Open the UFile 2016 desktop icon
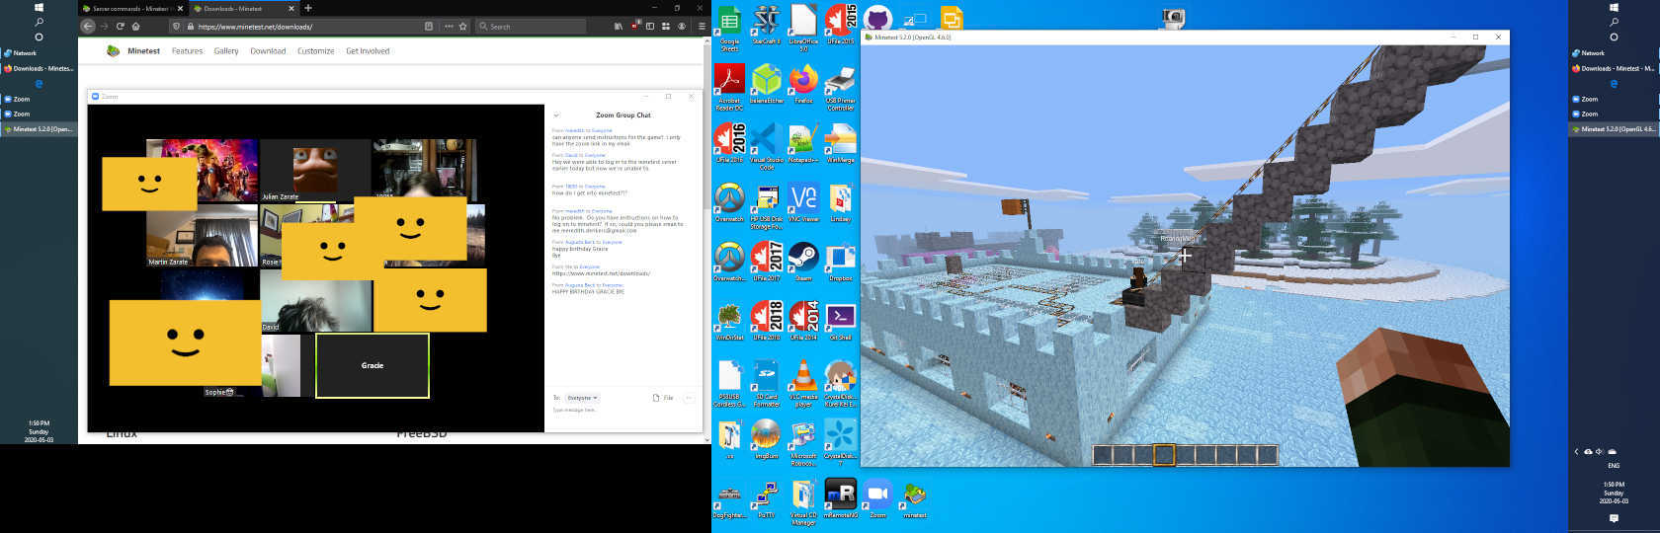Viewport: 1660px width, 533px height. [x=729, y=144]
